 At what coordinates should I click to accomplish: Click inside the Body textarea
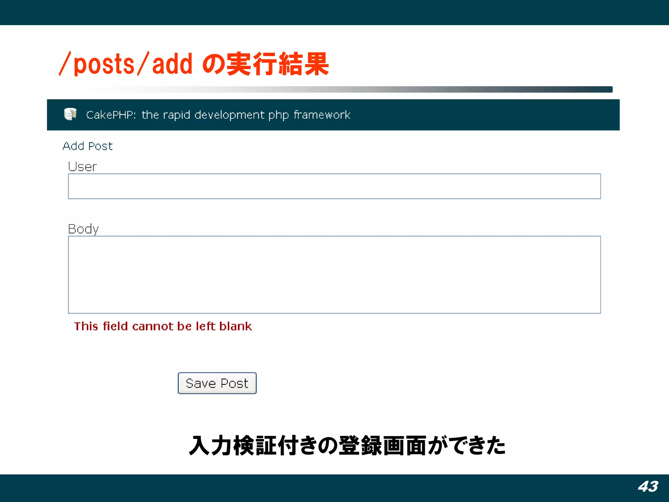[334, 275]
